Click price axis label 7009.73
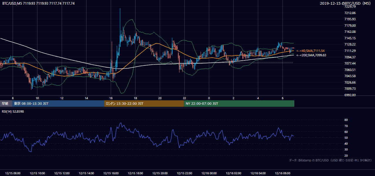375x176 pixels. pos(350,89)
